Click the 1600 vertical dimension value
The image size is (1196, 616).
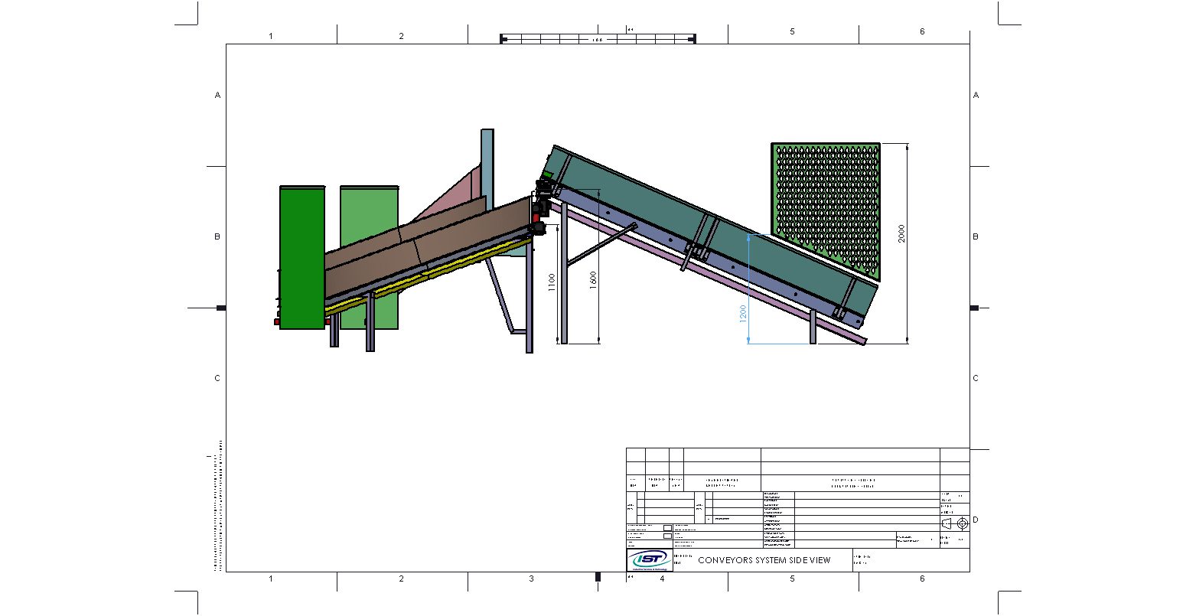click(593, 280)
